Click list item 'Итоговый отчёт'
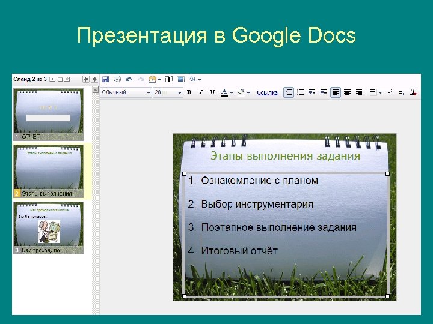433x324 pixels. pos(239,251)
